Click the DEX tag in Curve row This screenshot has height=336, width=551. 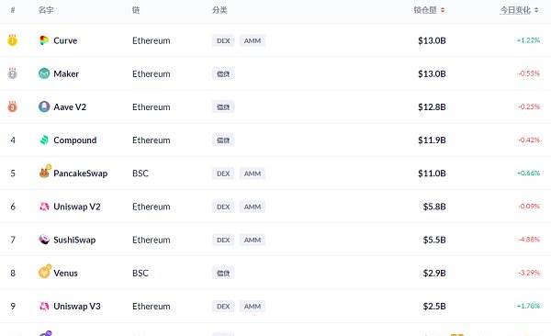223,40
